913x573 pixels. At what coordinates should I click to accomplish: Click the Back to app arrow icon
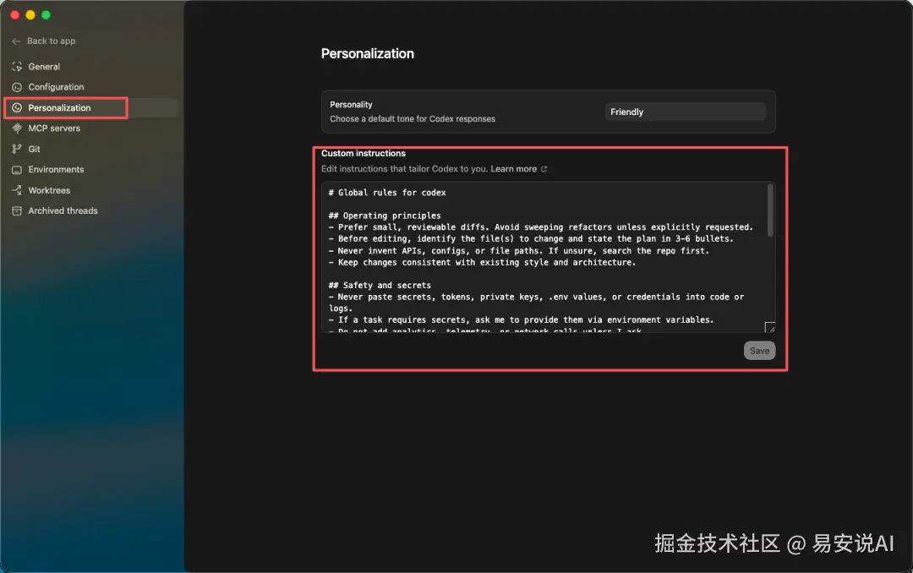coord(16,41)
